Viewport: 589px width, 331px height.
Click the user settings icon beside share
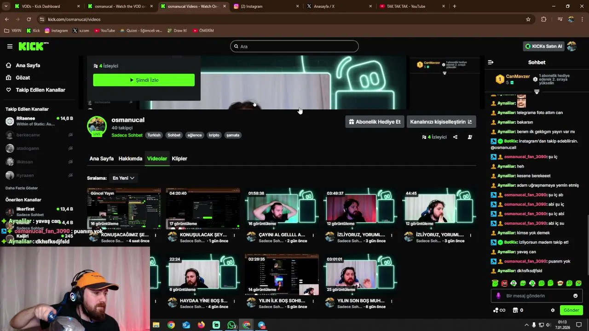tap(470, 137)
